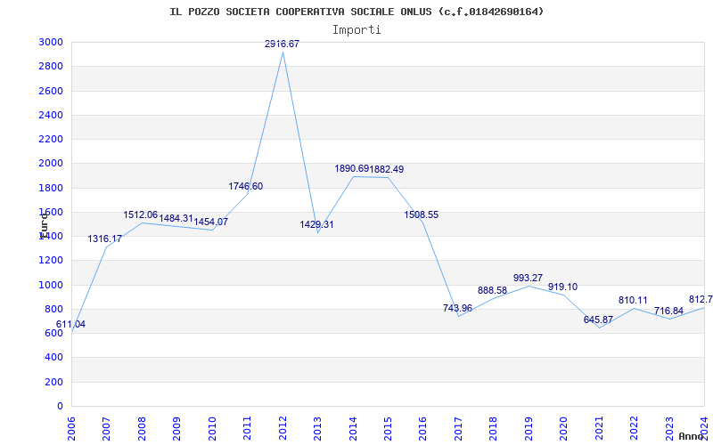Click the 2007 x-axis year label
Image resolution: width=713 pixels, height=445 pixels.
(x=106, y=429)
